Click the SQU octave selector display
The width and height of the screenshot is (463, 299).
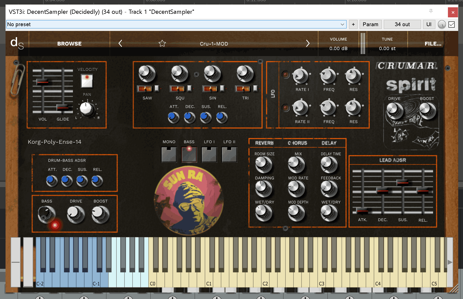click(177, 89)
